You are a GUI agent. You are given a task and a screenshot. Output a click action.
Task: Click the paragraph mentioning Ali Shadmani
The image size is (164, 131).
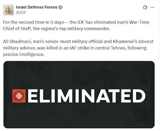(78, 48)
